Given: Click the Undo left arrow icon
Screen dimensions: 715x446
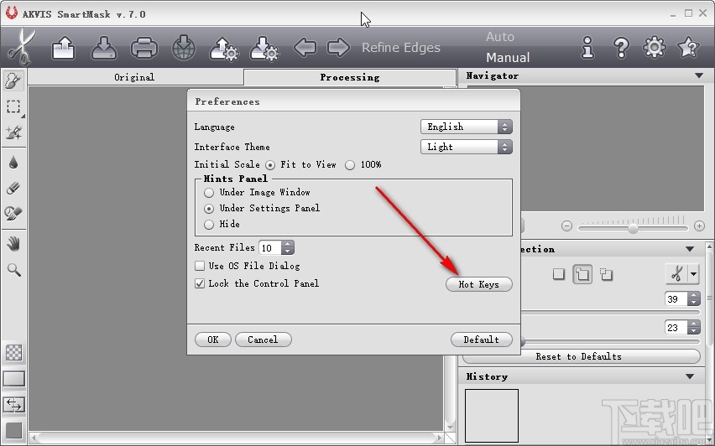Looking at the screenshot, I should point(305,48).
